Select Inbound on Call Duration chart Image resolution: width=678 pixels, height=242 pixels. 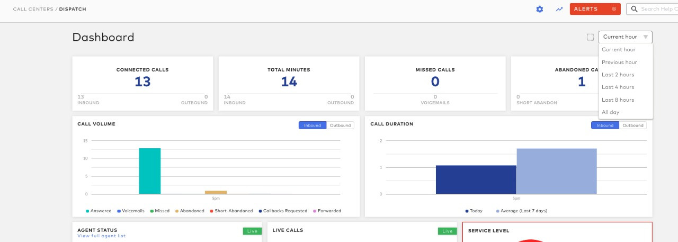605,126
